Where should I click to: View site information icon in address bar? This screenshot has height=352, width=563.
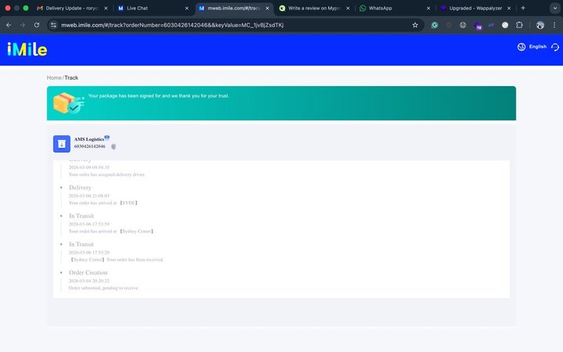[53, 25]
